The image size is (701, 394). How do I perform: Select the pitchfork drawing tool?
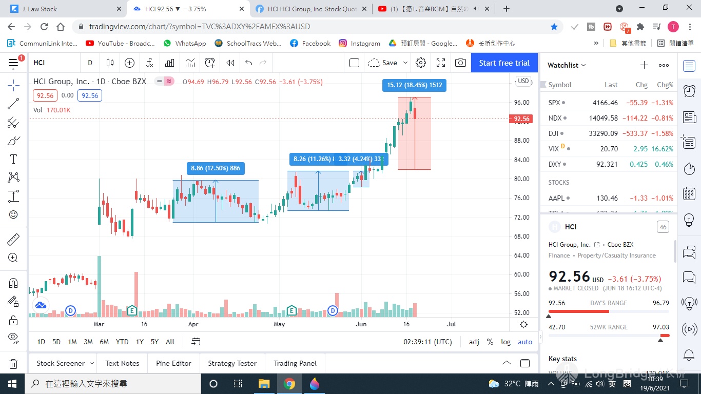coord(13,122)
